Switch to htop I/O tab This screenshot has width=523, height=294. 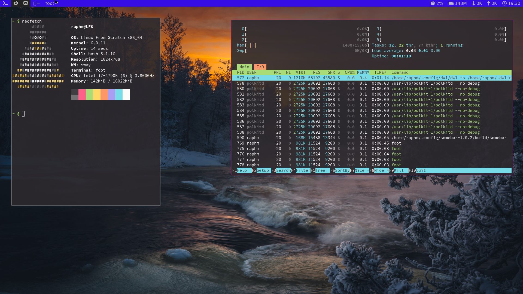[x=260, y=67]
